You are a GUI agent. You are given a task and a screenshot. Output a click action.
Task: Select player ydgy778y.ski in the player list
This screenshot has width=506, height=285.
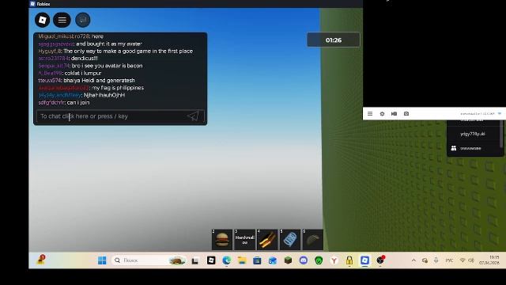click(473, 134)
